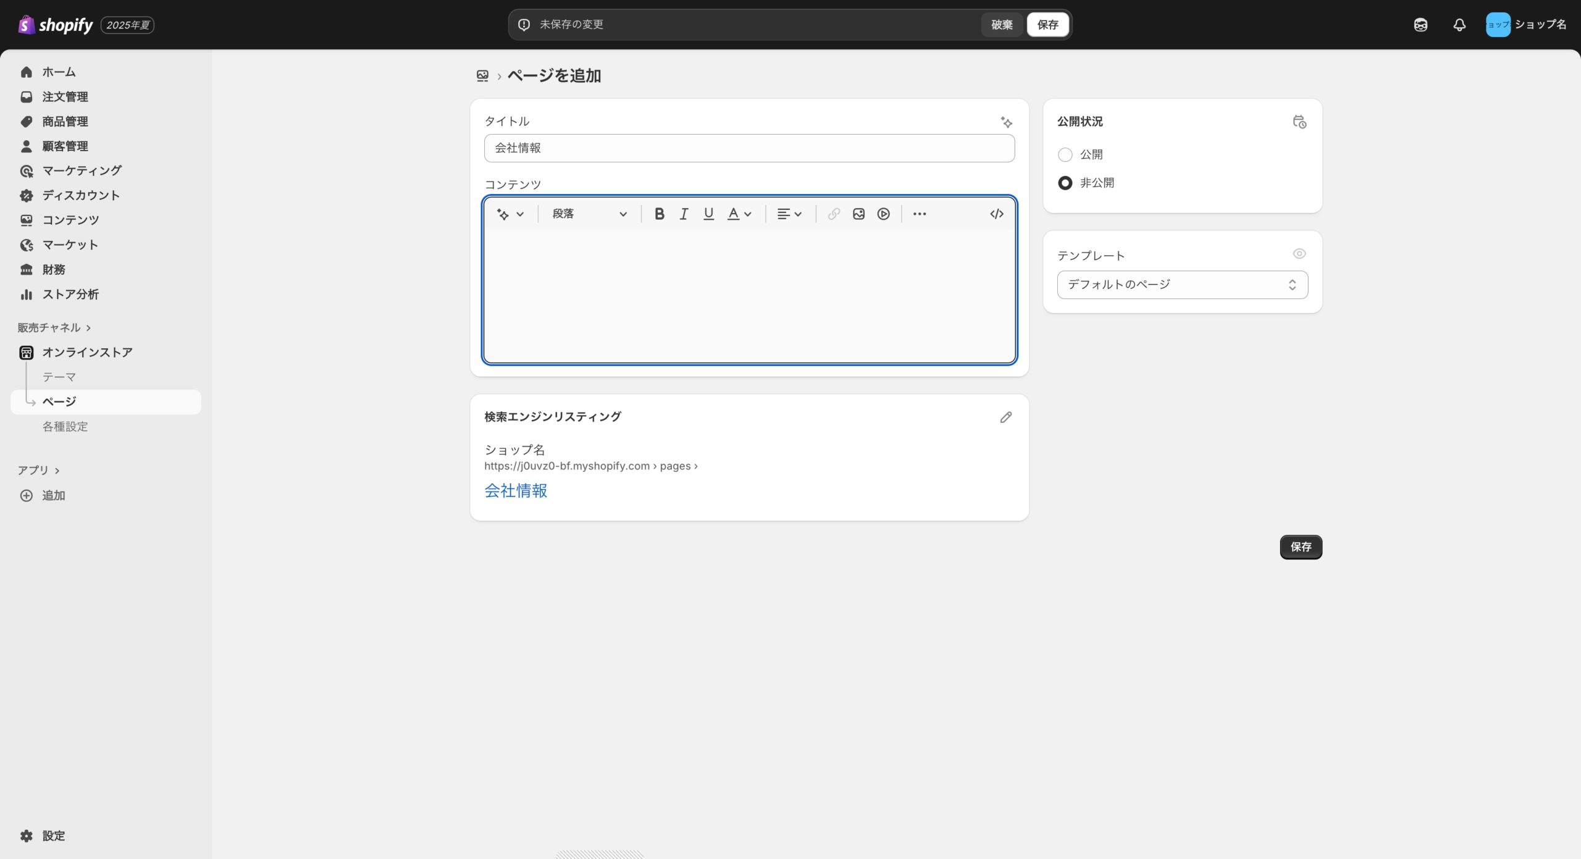
Task: Open テーマ under オンラインストア
Action: (59, 377)
